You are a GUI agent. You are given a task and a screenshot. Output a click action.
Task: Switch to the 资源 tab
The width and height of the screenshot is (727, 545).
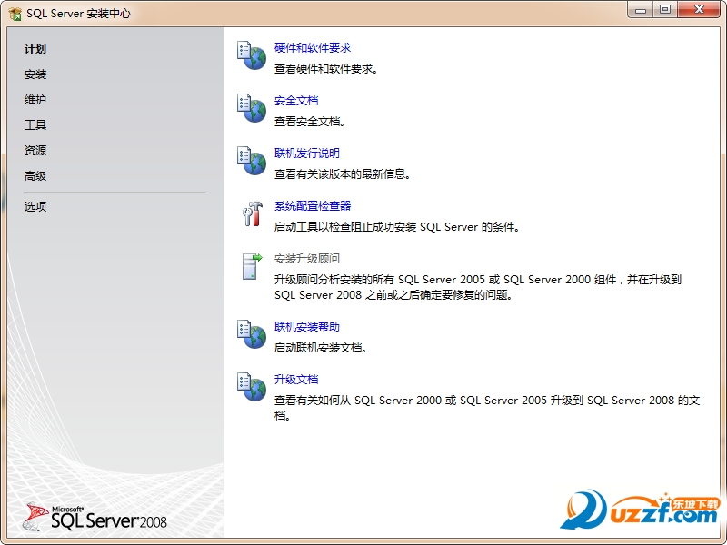coord(35,151)
